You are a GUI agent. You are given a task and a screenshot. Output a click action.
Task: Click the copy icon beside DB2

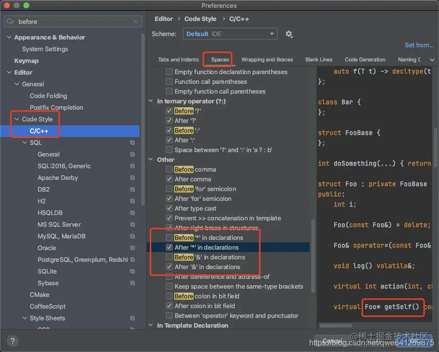coord(132,190)
